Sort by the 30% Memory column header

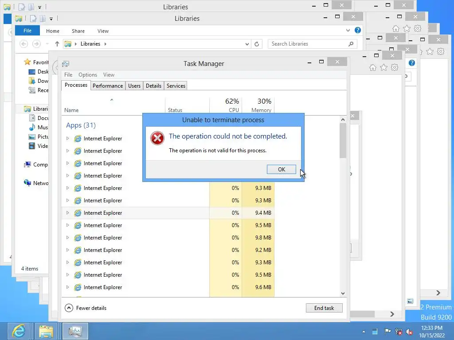[258, 105]
